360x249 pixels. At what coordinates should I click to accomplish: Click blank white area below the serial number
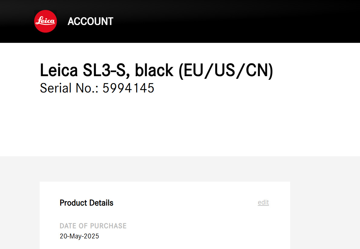click(x=151, y=127)
